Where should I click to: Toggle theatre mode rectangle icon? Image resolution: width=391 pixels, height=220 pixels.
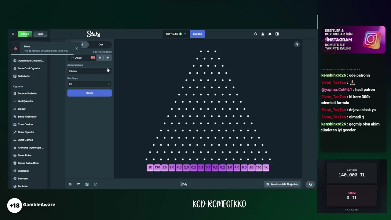coord(79,184)
